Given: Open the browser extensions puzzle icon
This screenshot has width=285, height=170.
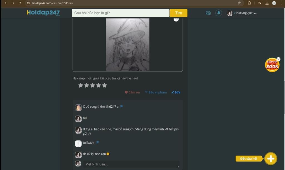Looking at the screenshot, I should [x=249, y=3].
